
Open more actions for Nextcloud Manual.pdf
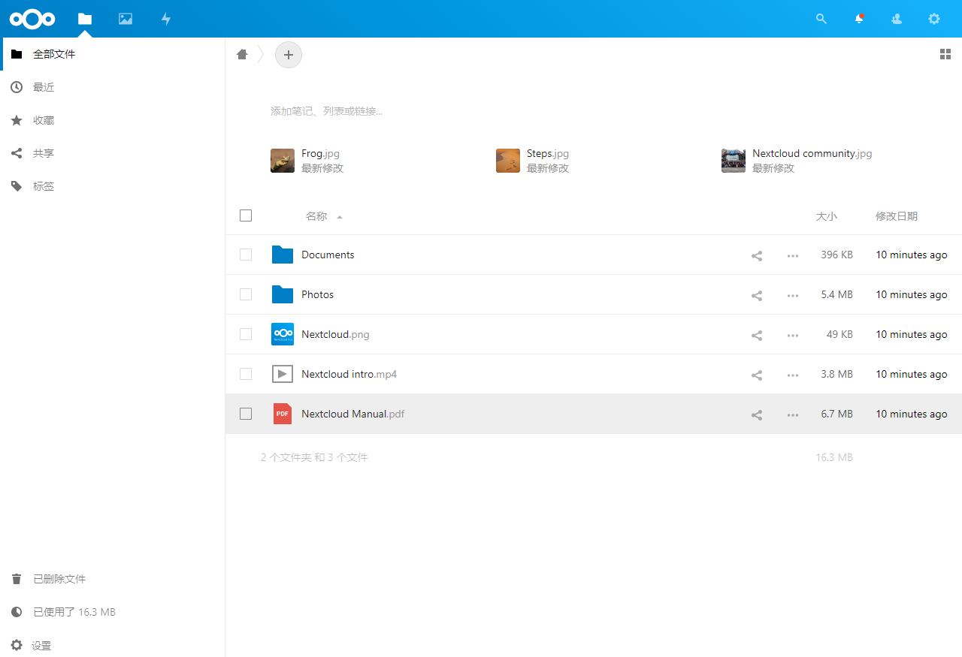793,414
